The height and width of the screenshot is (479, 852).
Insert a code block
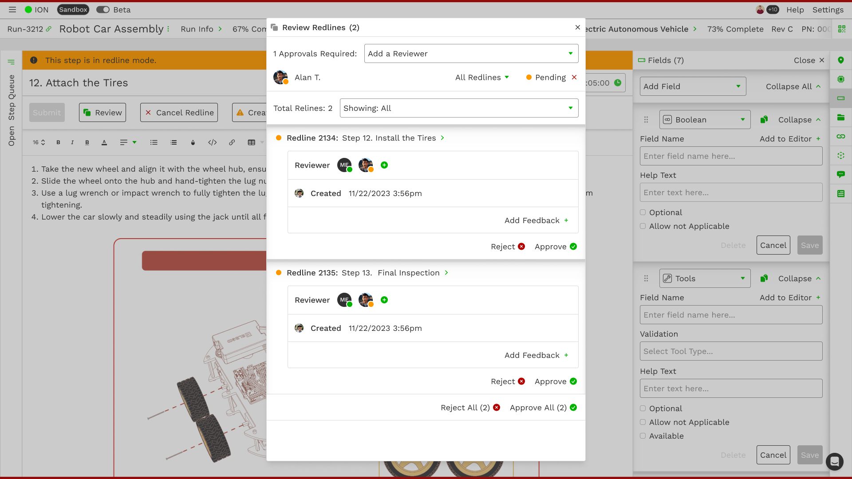213,142
